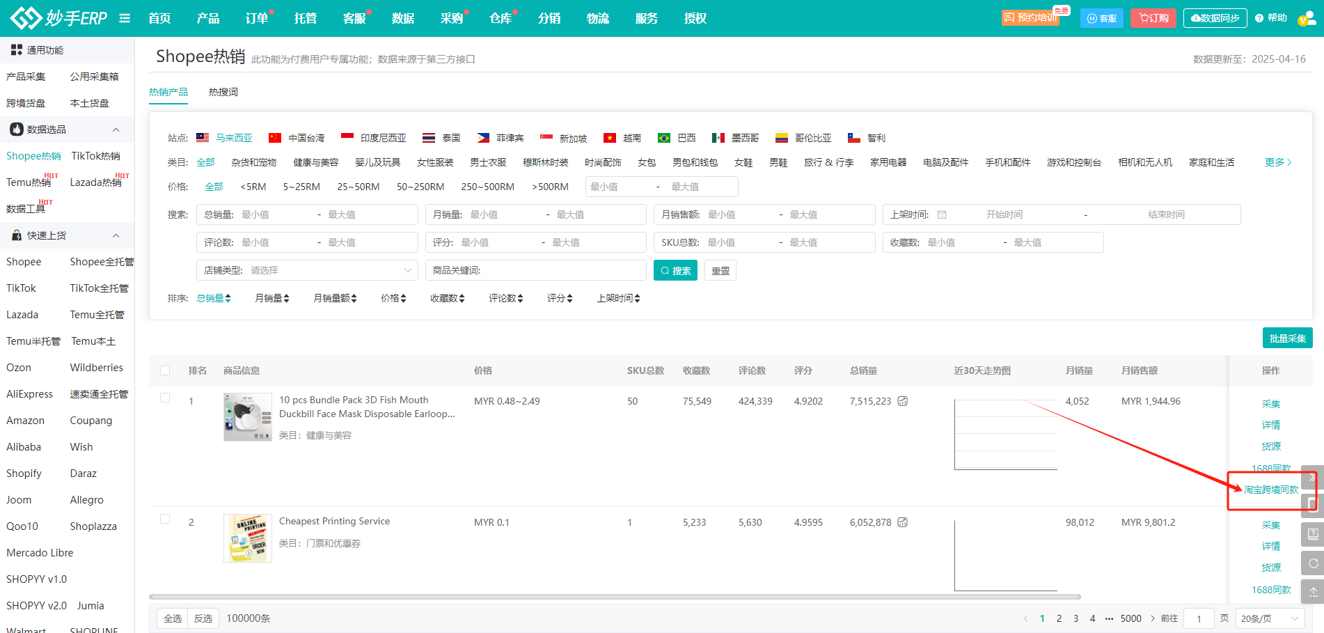Click 数据同步 cloud button
1324x633 pixels.
[x=1215, y=18]
